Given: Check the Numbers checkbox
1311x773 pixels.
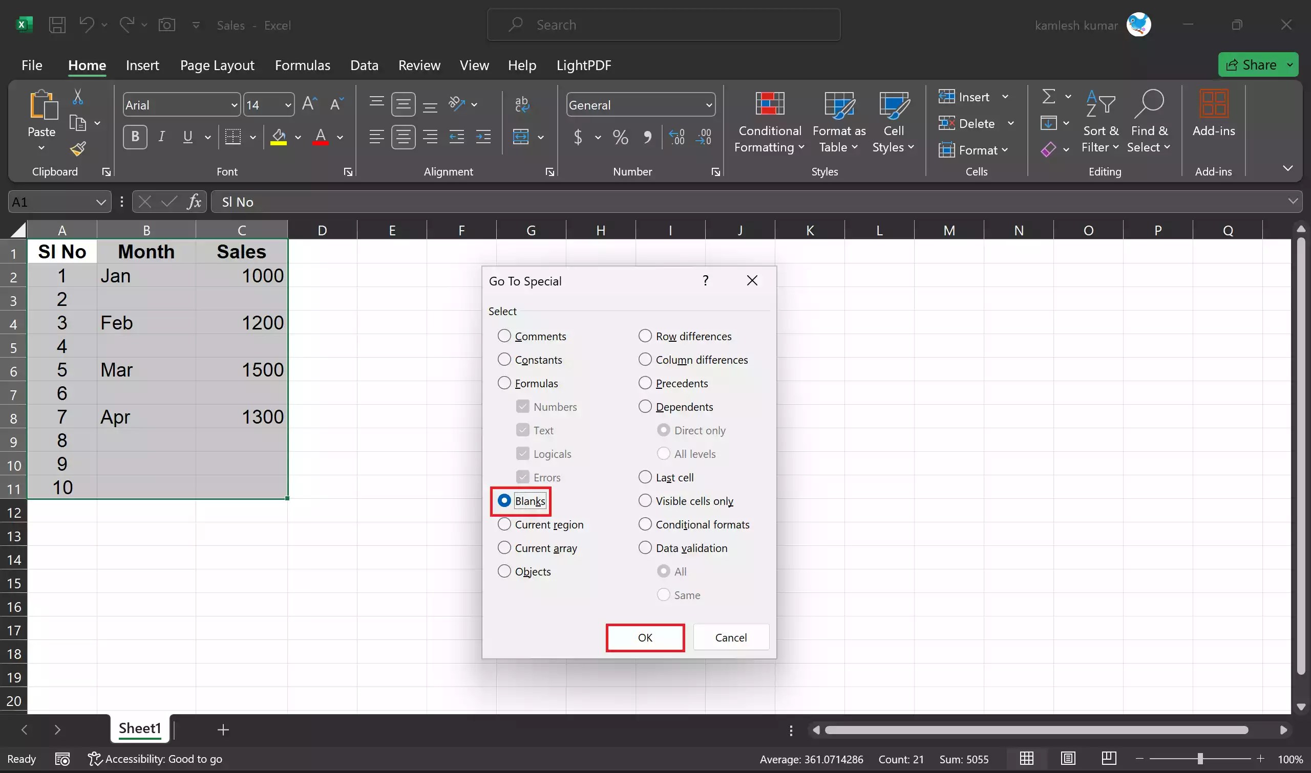Looking at the screenshot, I should tap(523, 406).
